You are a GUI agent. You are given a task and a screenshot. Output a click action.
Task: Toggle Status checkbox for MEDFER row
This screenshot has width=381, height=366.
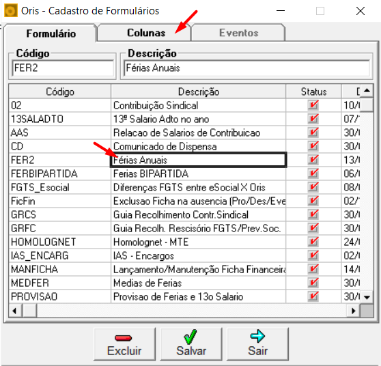click(313, 283)
